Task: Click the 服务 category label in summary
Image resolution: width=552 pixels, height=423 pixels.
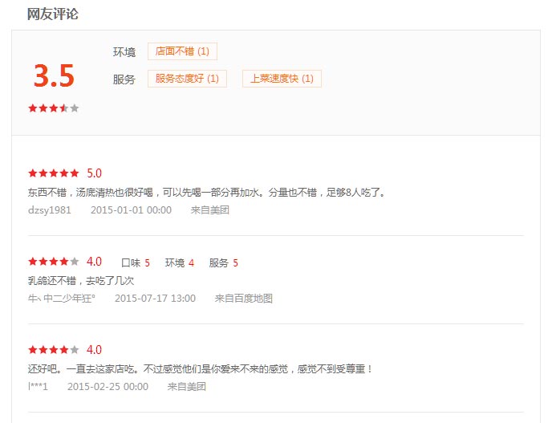Action: (x=124, y=79)
